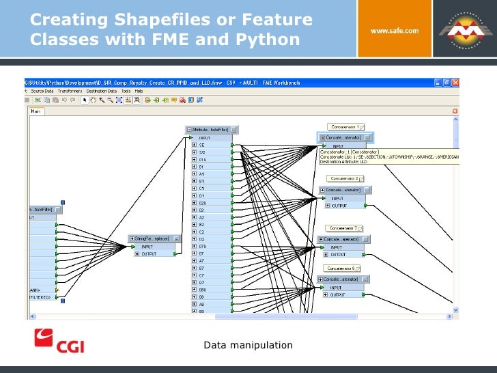Choose the zoom in magnifier tool
This screenshot has width=497, height=373.
[102, 100]
